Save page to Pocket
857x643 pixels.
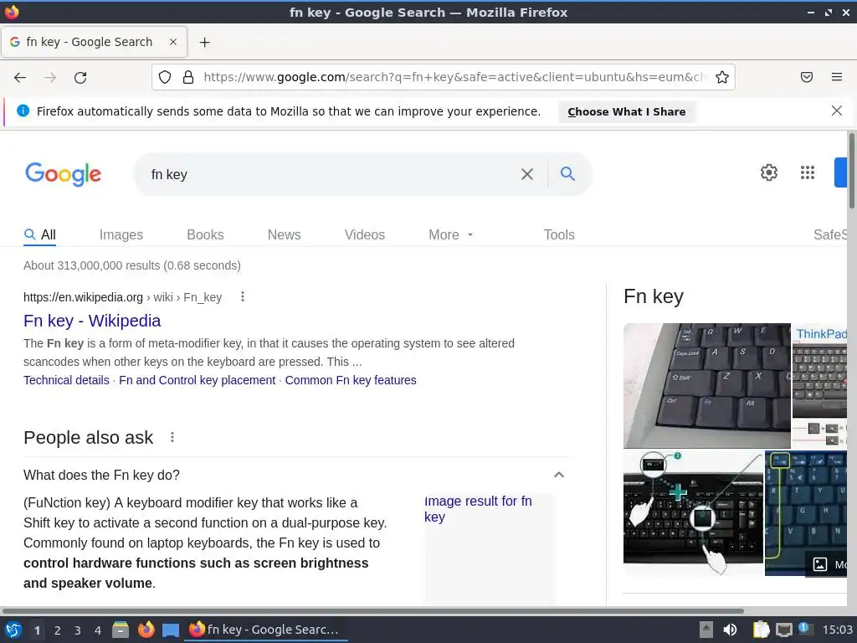pos(807,77)
